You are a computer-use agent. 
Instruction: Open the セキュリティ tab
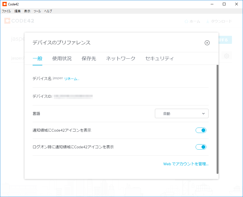(159, 59)
